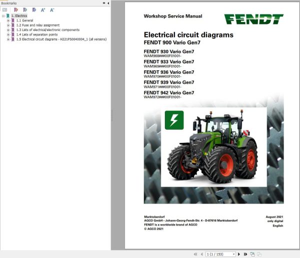This screenshot has width=300, height=258.
Task: Click the 'August 2021' date text
Action: pos(274,217)
